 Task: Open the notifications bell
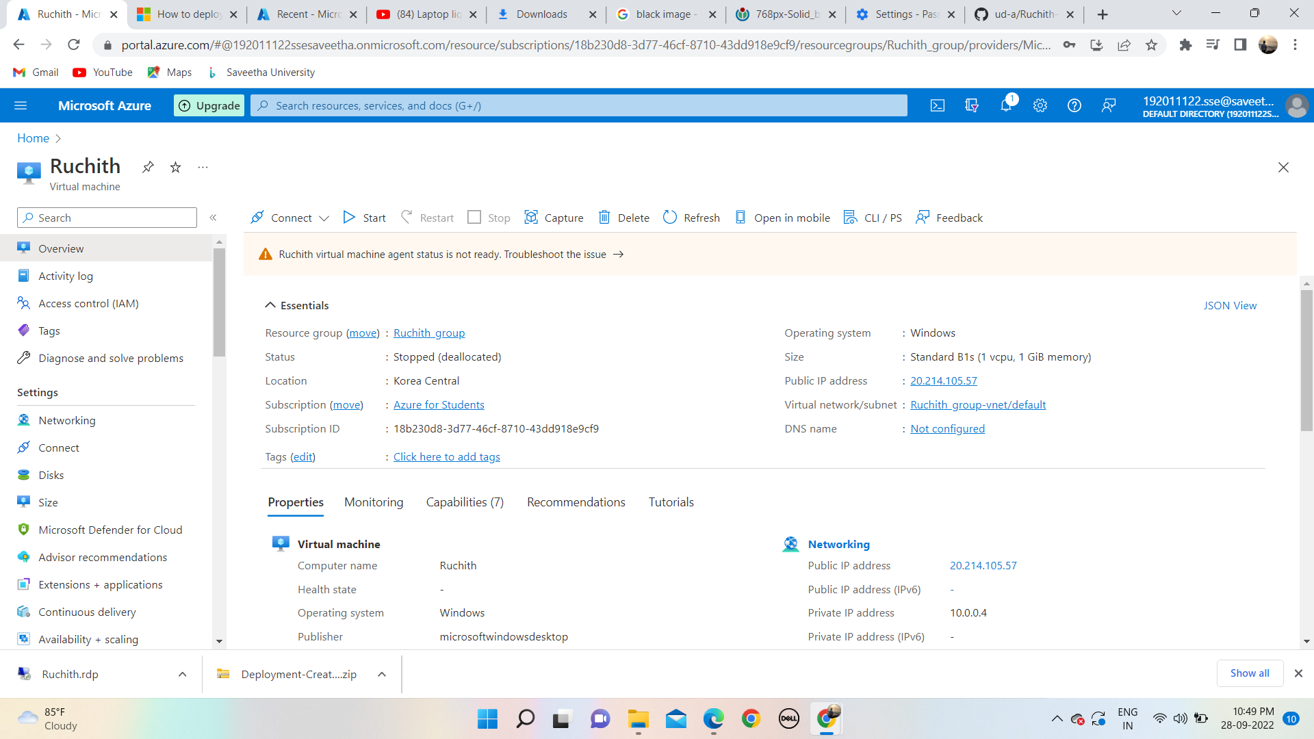tap(1006, 105)
